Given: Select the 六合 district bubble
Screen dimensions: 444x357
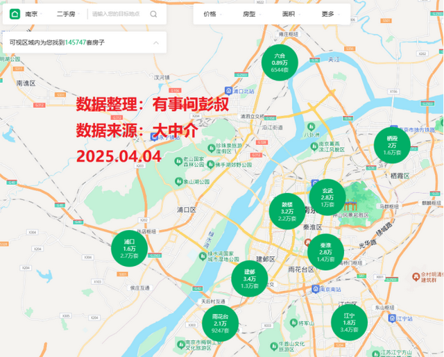Looking at the screenshot, I should click(280, 63).
